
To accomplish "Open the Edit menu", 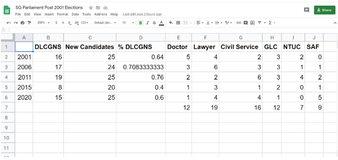I will [x=27, y=14].
